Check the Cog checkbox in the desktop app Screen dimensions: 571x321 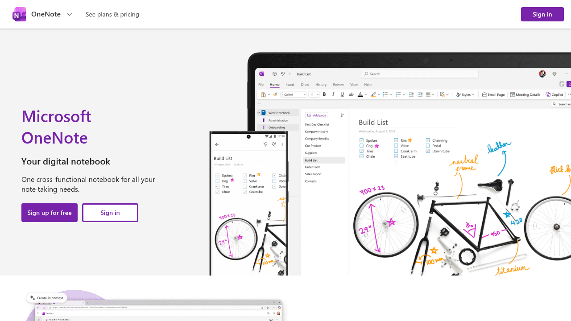pyautogui.click(x=362, y=146)
